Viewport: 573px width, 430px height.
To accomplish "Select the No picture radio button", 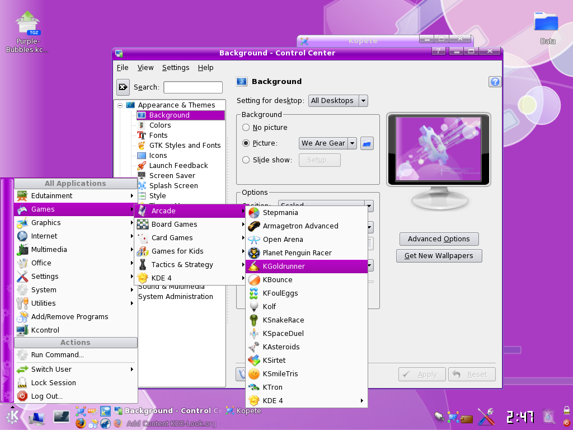I will pyautogui.click(x=246, y=127).
